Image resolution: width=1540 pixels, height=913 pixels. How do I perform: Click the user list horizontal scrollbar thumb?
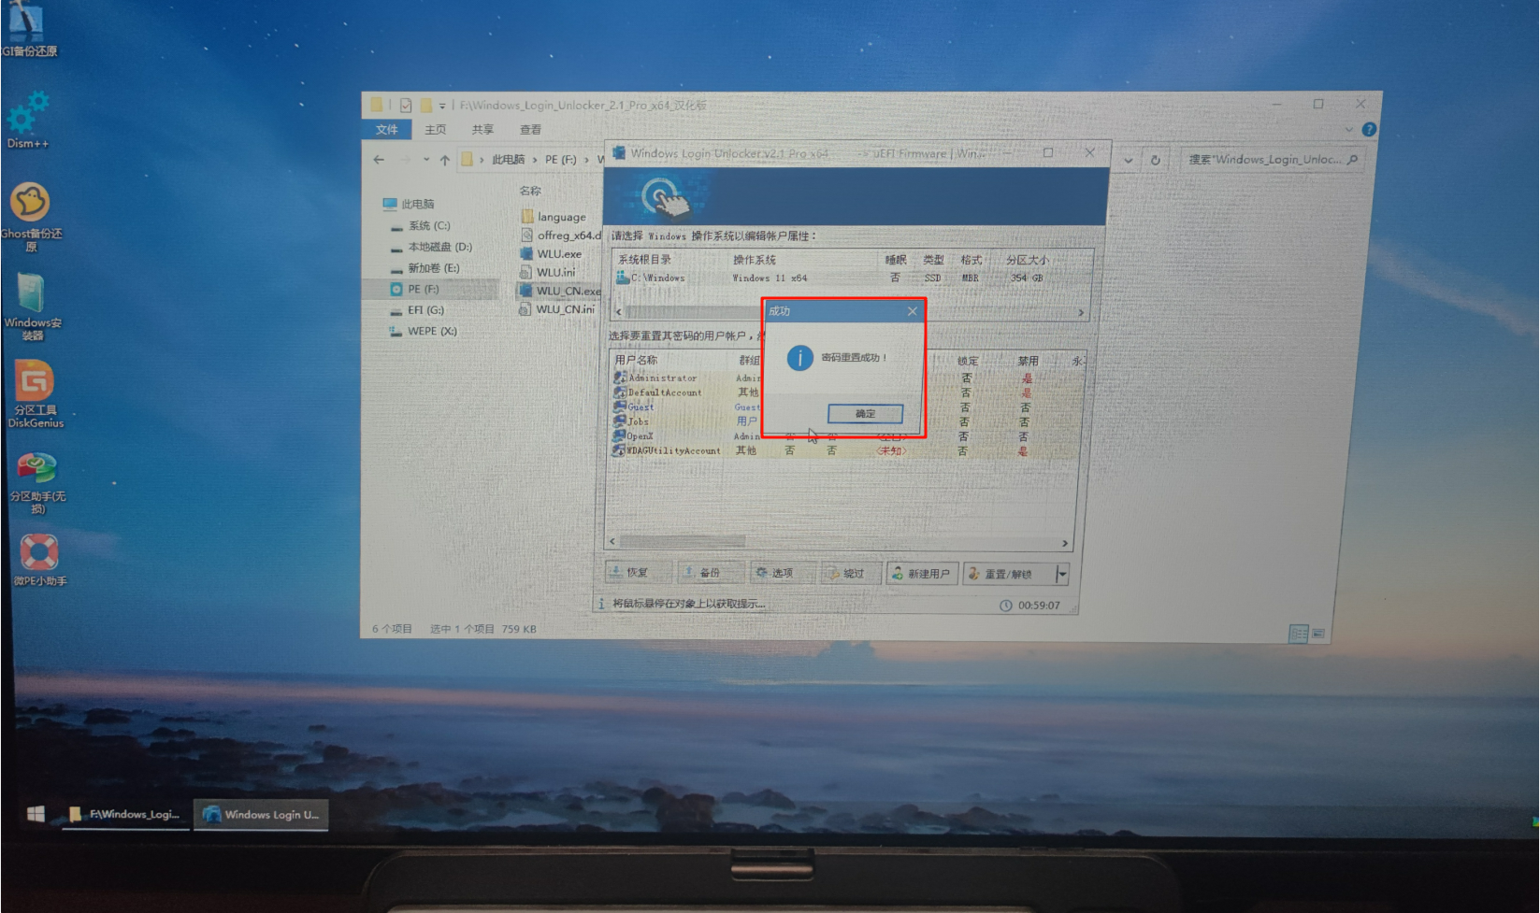[x=683, y=541]
